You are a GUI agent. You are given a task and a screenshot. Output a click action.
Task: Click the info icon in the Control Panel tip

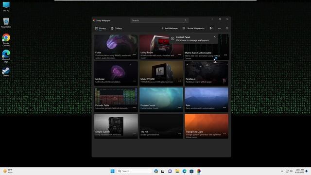tap(173, 38)
